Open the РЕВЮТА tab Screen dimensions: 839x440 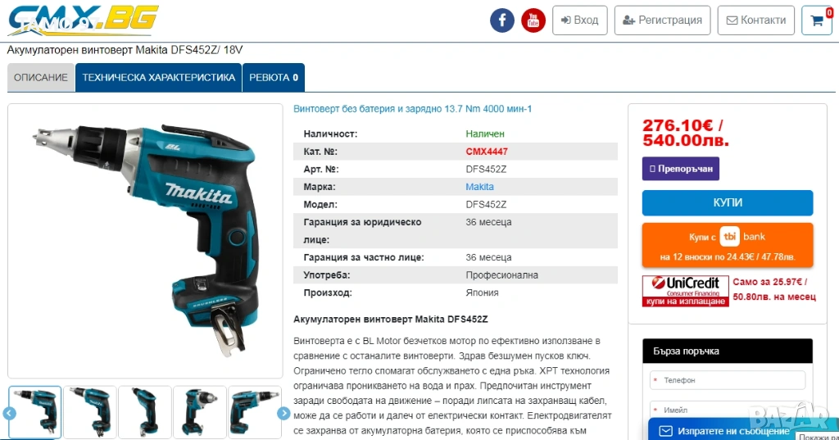pos(274,78)
